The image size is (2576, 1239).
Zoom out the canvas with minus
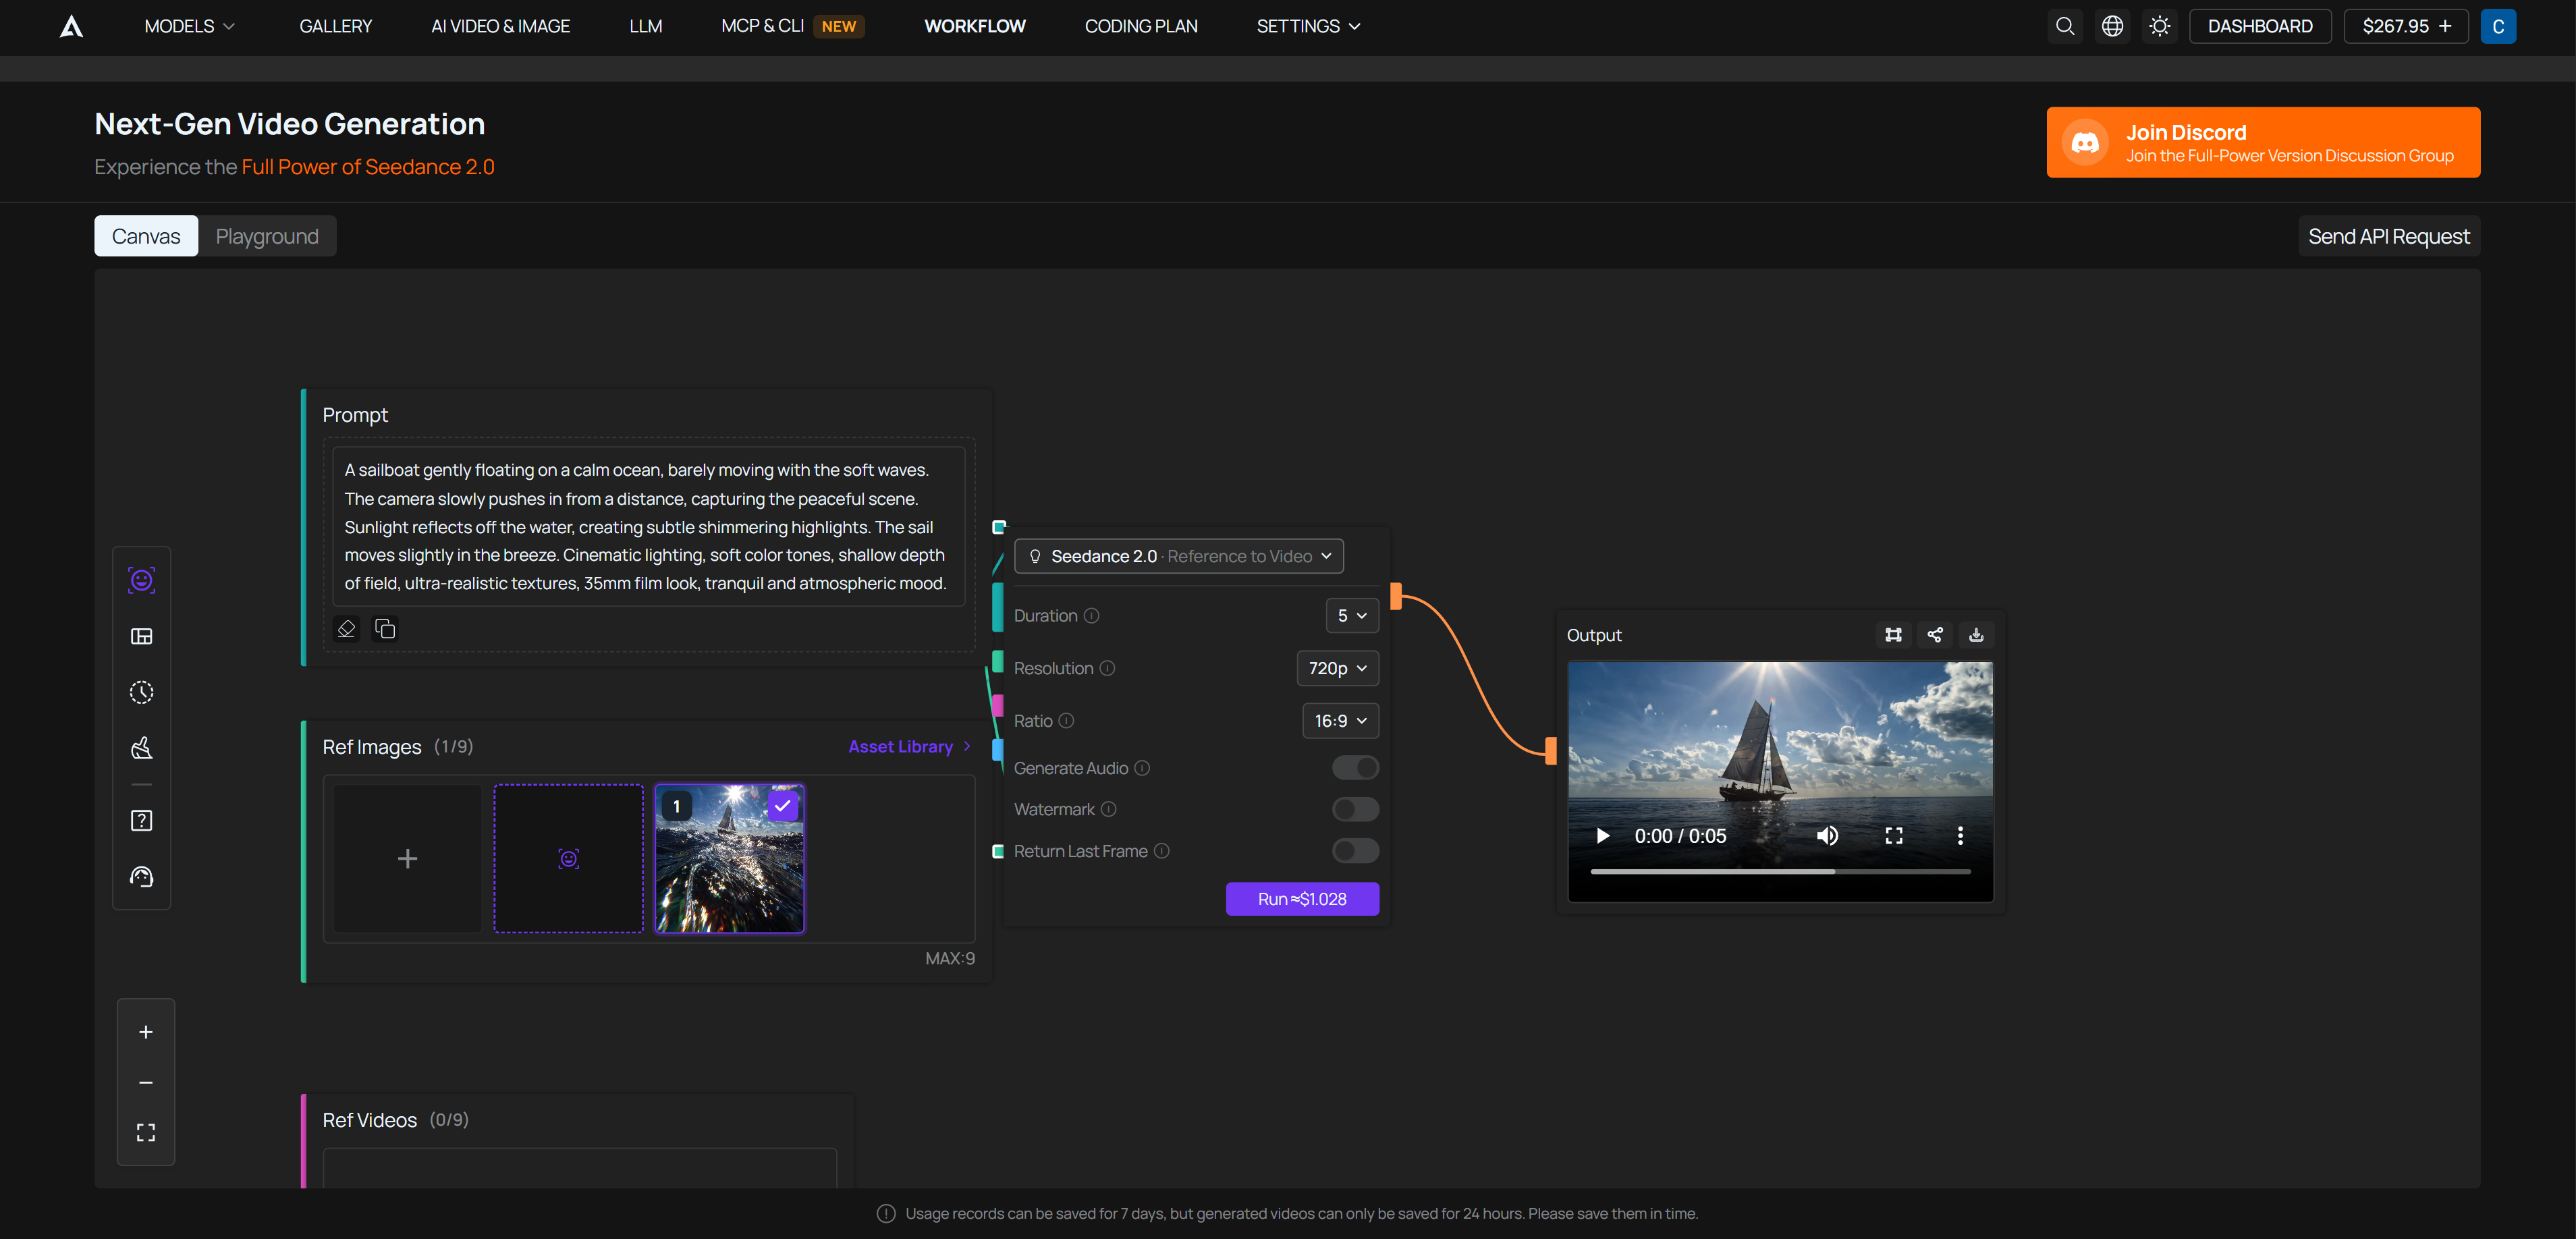click(146, 1082)
